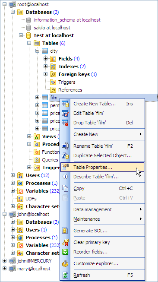Select the 'References' row under city
The width and height of the screenshot is (158, 282).
[x=70, y=90]
